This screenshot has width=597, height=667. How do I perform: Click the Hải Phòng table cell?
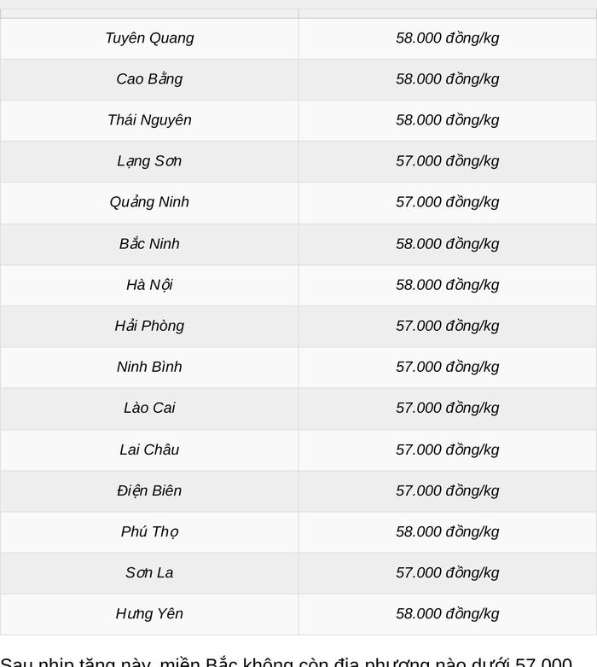[x=149, y=326]
